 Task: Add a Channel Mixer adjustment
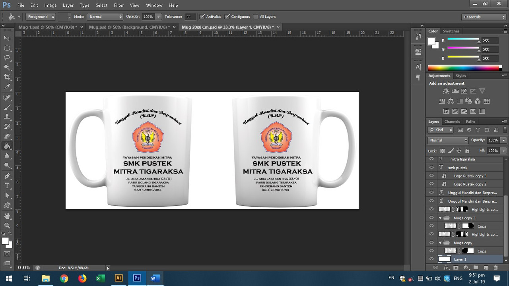click(x=478, y=101)
